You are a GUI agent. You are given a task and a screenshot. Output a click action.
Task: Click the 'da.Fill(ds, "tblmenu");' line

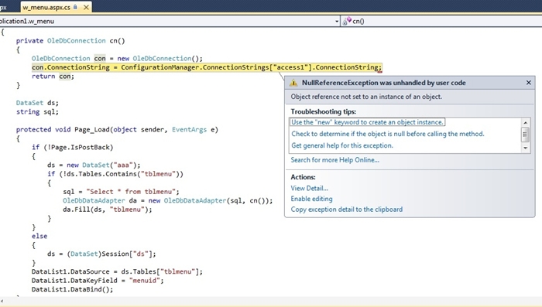click(x=108, y=210)
